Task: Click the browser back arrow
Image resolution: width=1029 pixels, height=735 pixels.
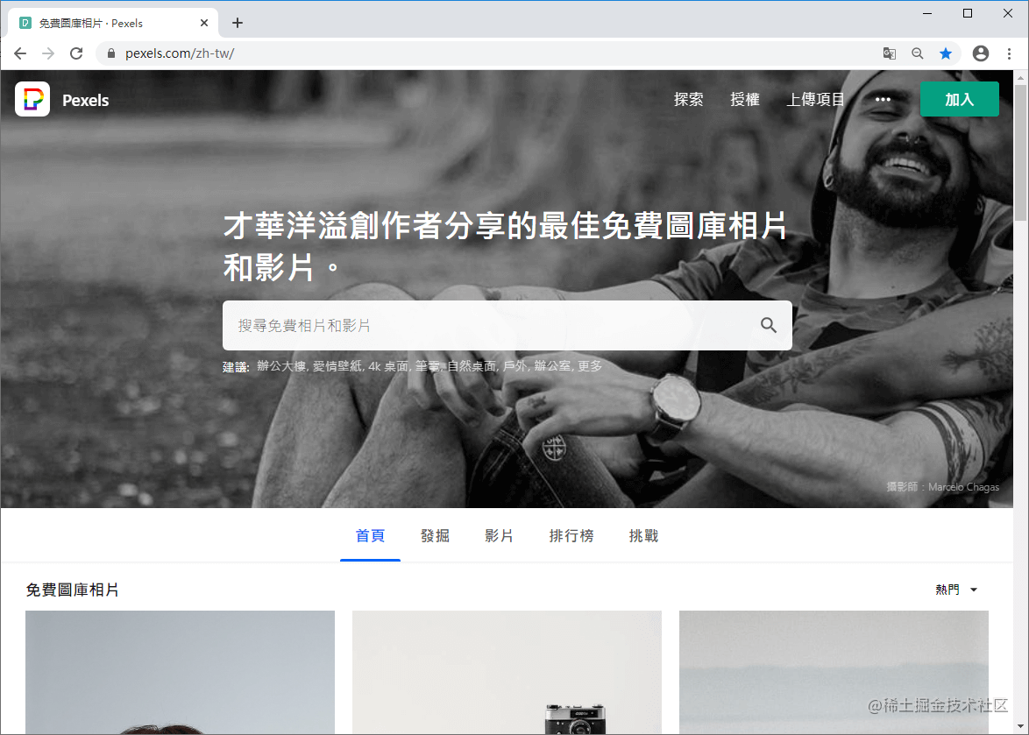Action: click(x=20, y=53)
